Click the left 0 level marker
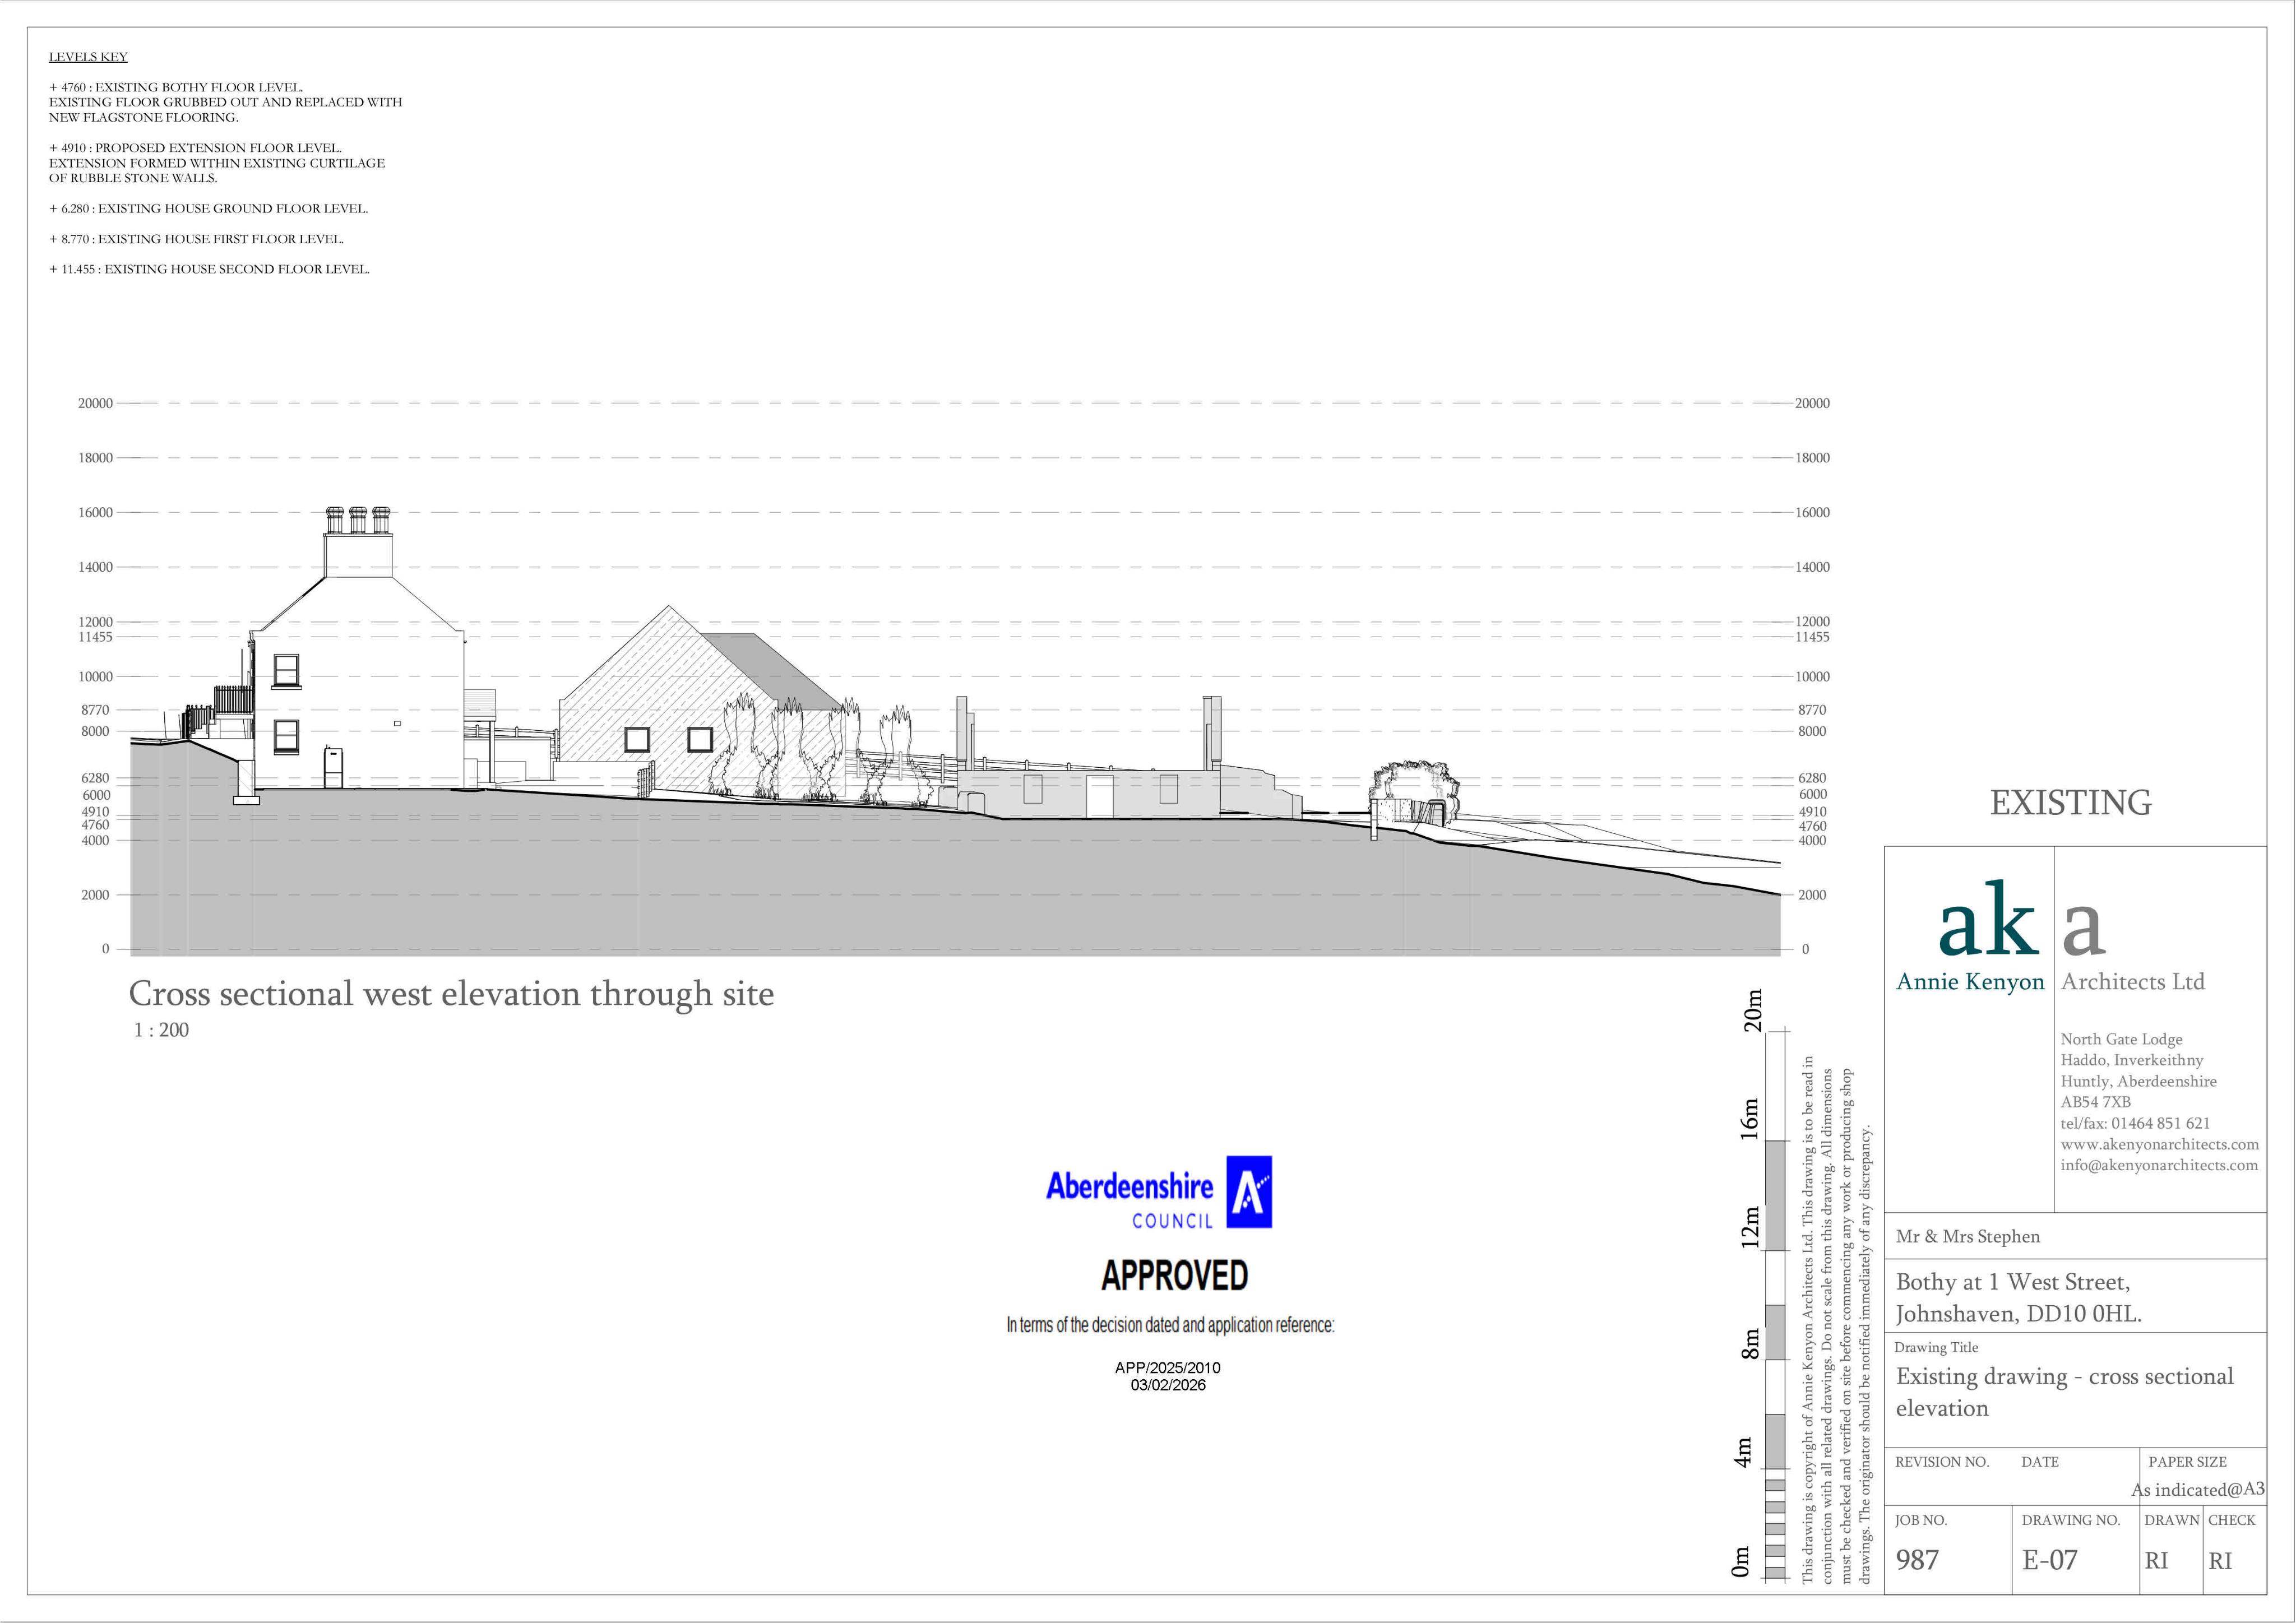Image resolution: width=2296 pixels, height=1623 pixels. (106, 950)
